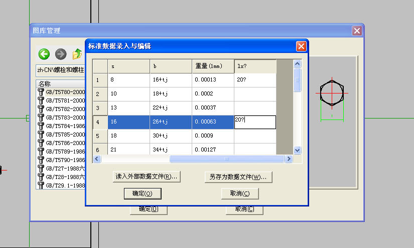414x248 pixels.
Task: Close the 标准数据录入与编辑 dialog
Action: 301,46
